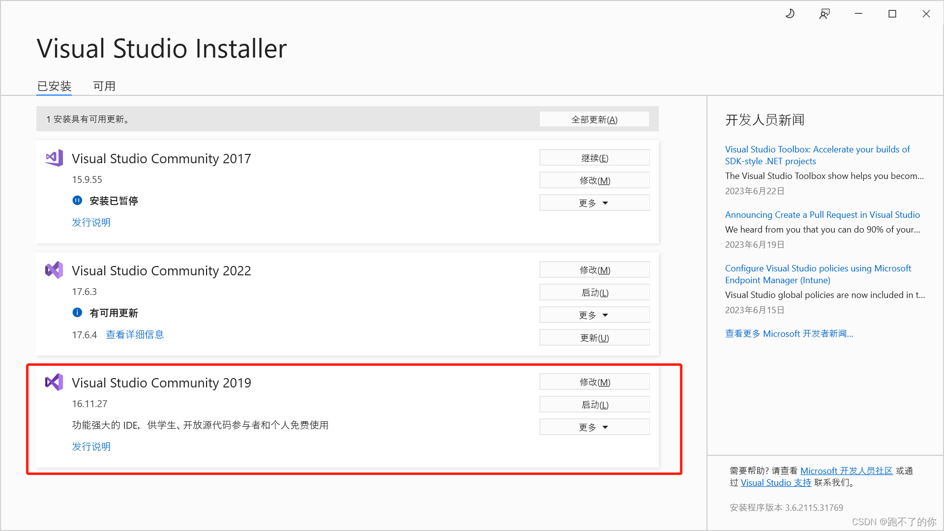Click the 2023年6月15日 news date
The width and height of the screenshot is (944, 531).
click(755, 310)
